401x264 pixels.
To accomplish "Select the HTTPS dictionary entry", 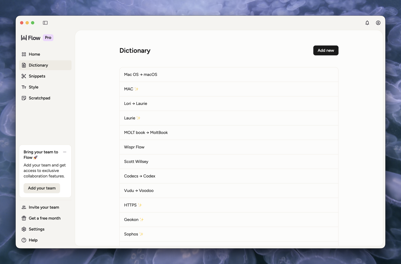I will (229, 205).
